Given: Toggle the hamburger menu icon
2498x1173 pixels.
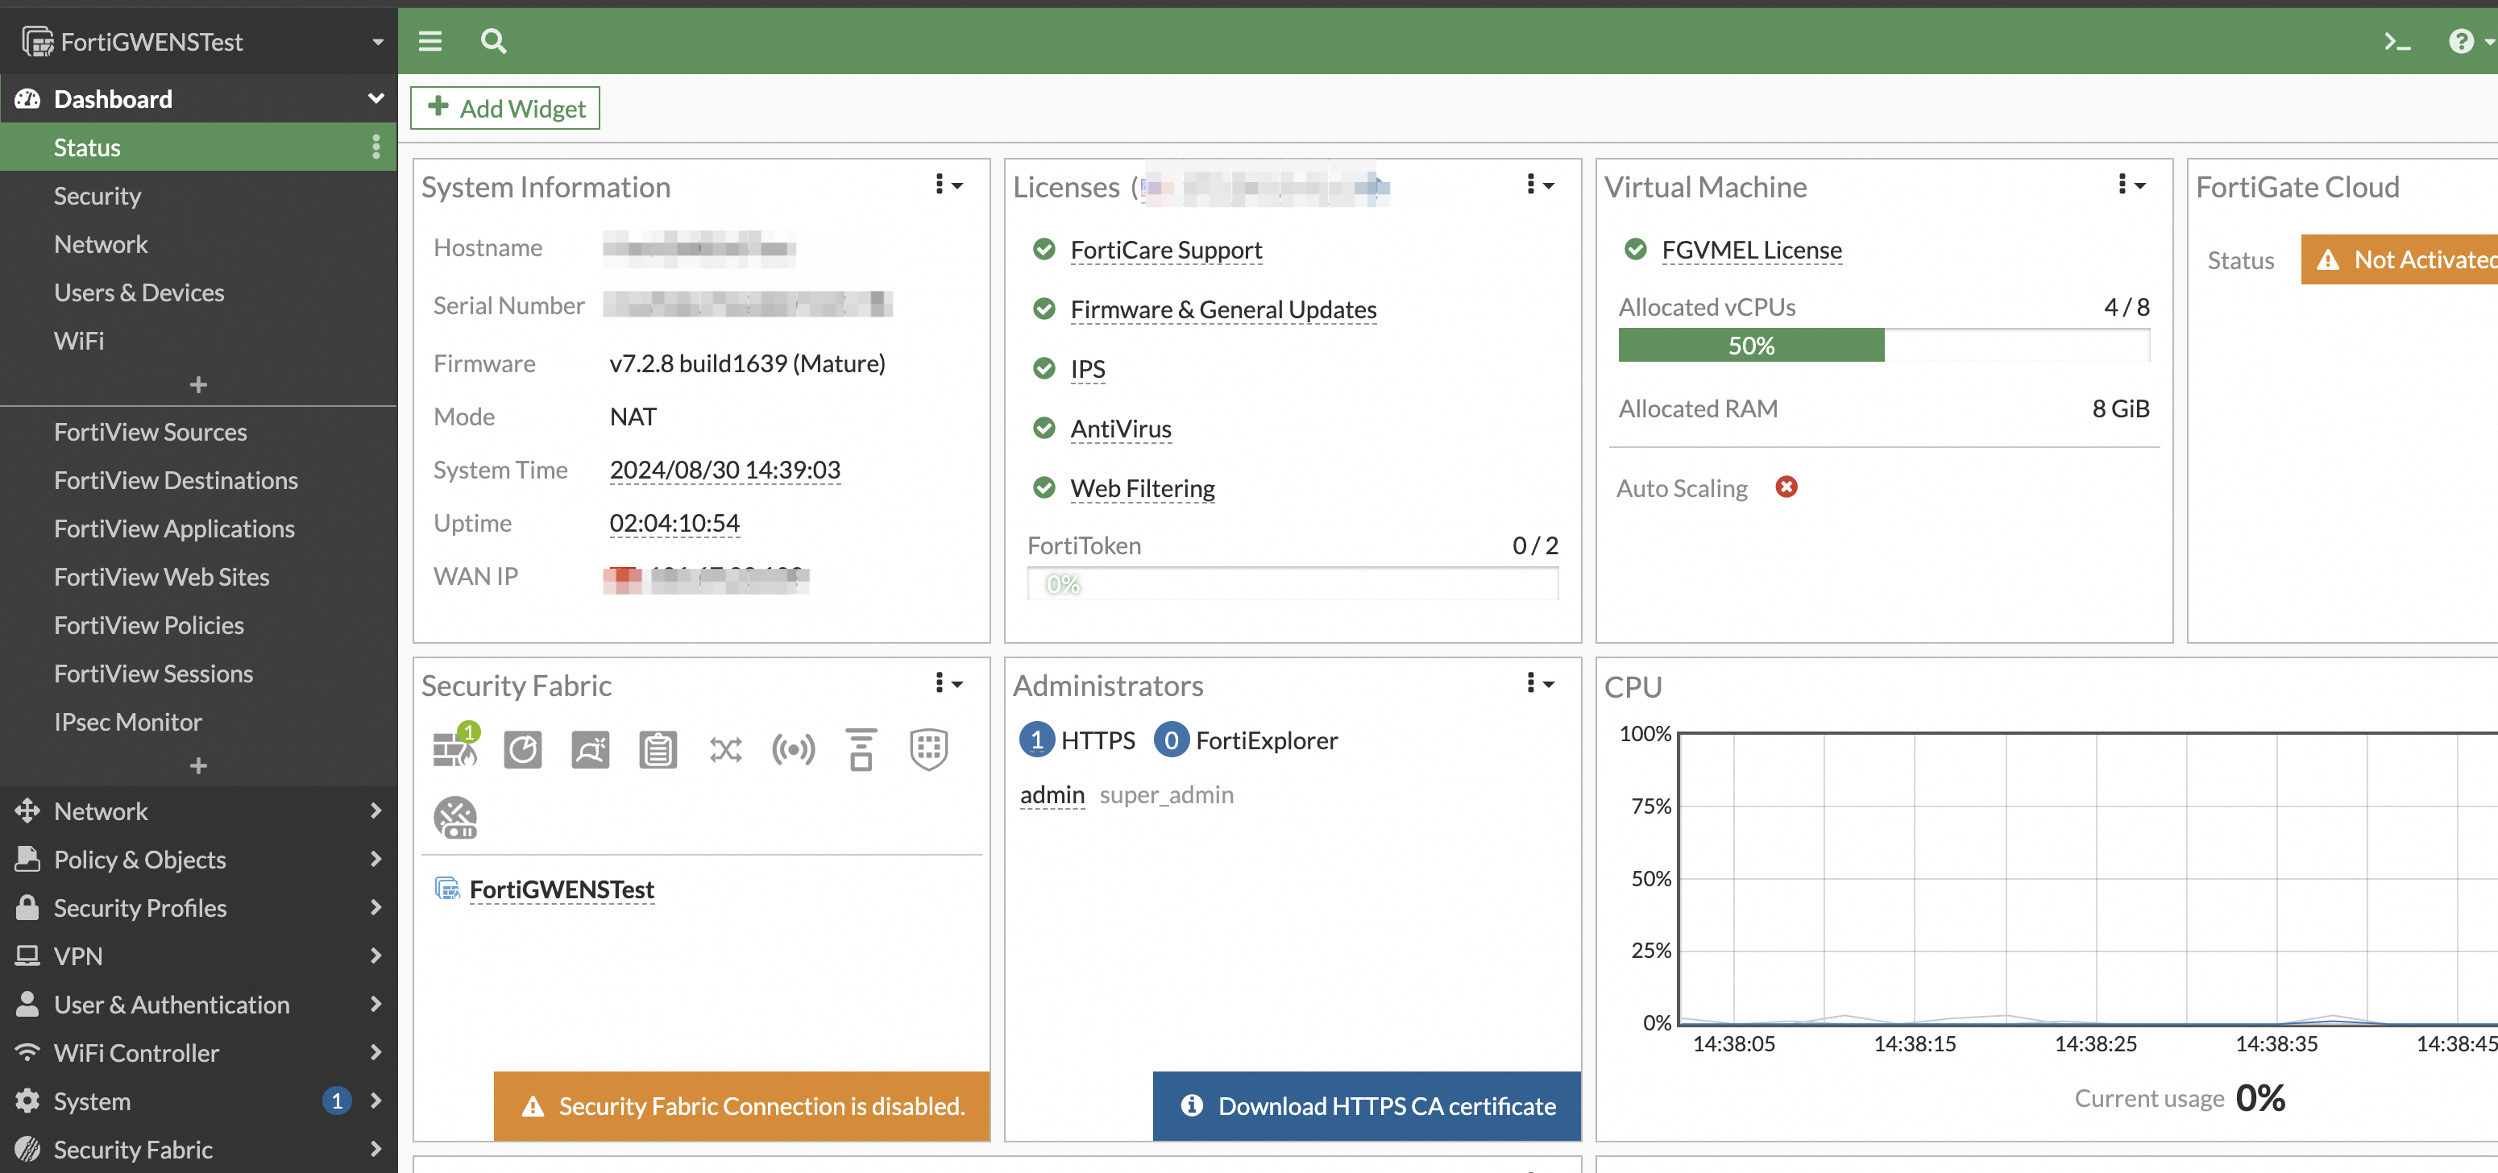Looking at the screenshot, I should click(x=429, y=41).
